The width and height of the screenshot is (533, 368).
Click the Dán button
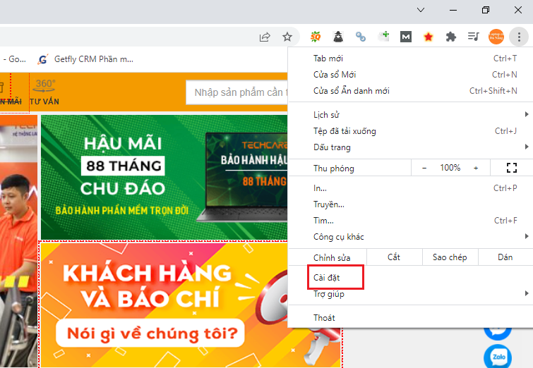pos(505,257)
